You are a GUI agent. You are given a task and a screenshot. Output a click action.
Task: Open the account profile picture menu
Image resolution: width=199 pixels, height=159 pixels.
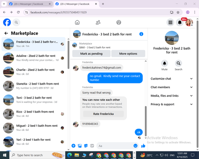tap(189, 22)
